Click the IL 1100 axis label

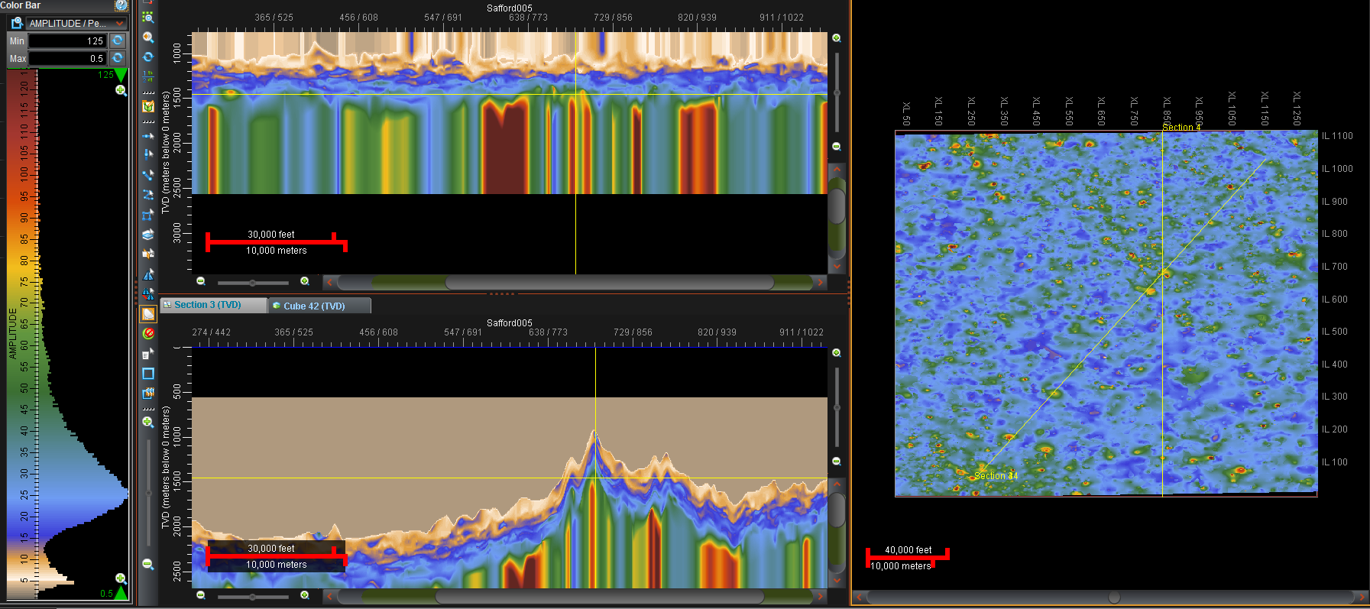point(1337,136)
